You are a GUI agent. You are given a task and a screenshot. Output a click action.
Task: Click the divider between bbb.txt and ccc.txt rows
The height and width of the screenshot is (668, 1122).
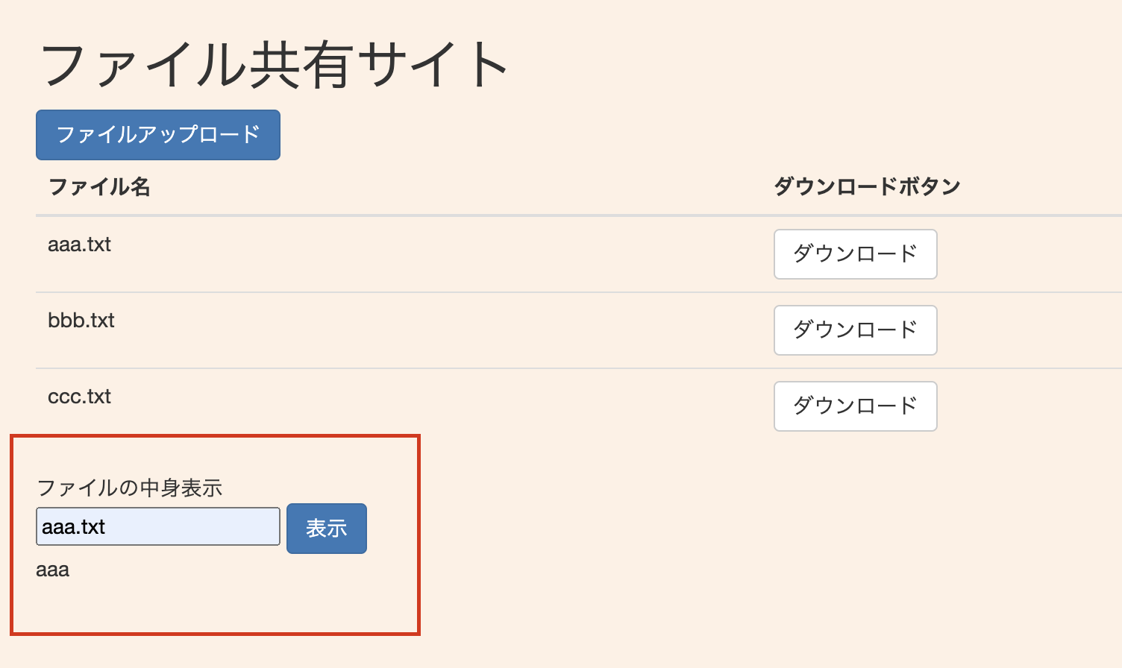[448, 368]
